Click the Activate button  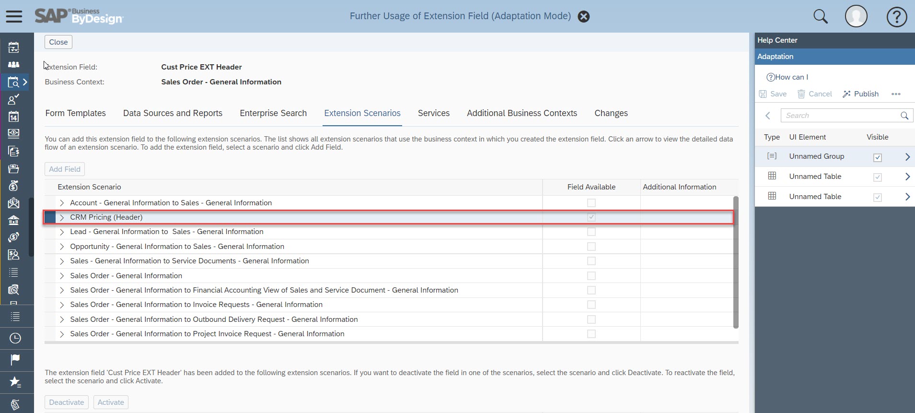coord(111,402)
